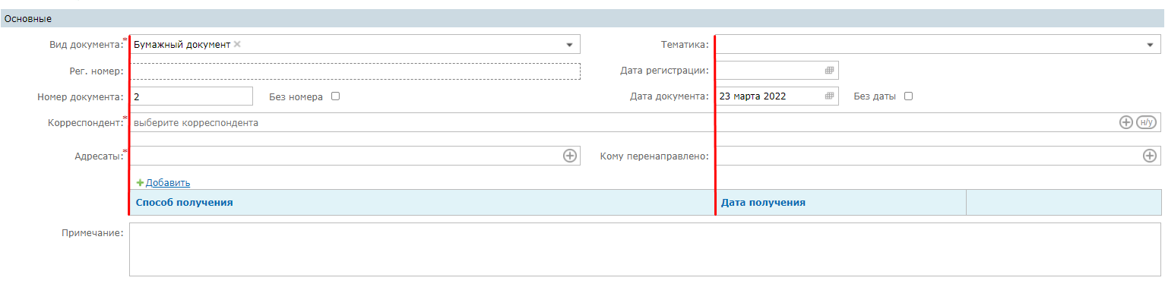
Task: Expand the Тематика dropdown
Action: [1150, 45]
